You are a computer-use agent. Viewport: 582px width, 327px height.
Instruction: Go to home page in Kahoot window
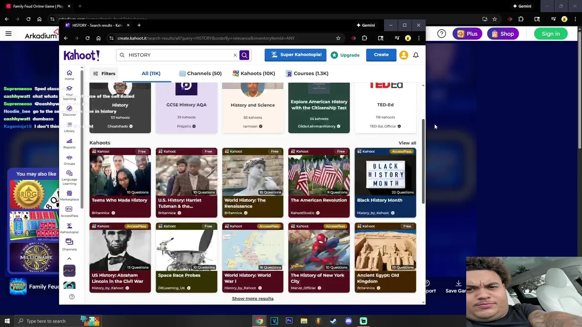pyautogui.click(x=98, y=38)
